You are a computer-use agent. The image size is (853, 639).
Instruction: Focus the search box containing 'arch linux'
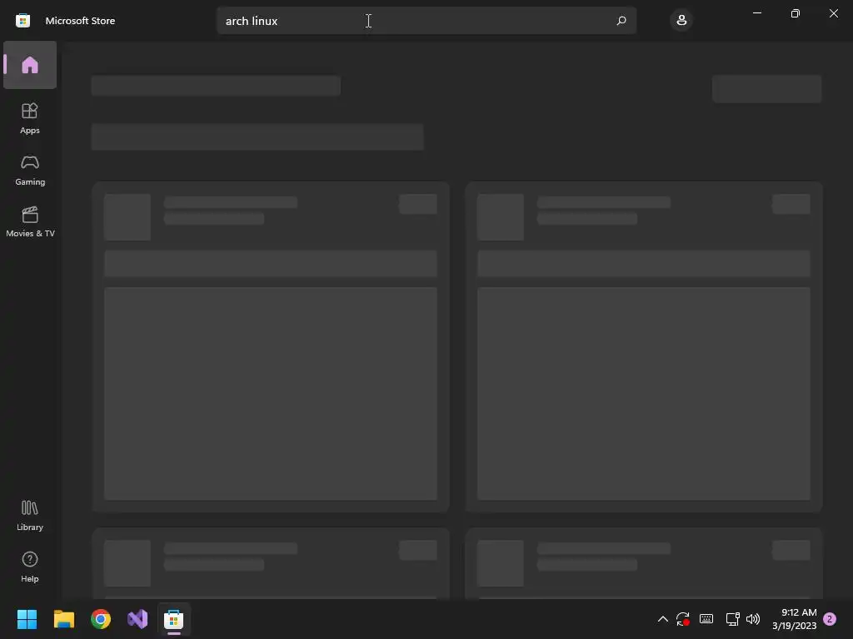pos(426,21)
